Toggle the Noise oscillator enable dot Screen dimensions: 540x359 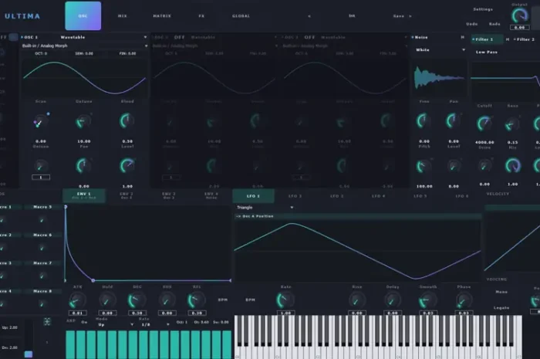[x=413, y=37]
